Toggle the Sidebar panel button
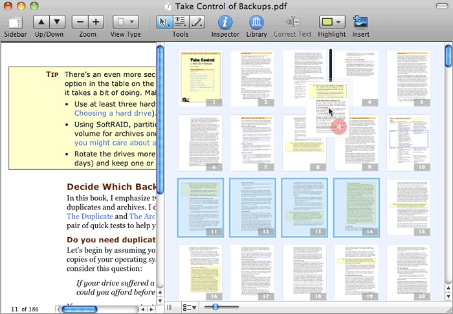 point(15,21)
